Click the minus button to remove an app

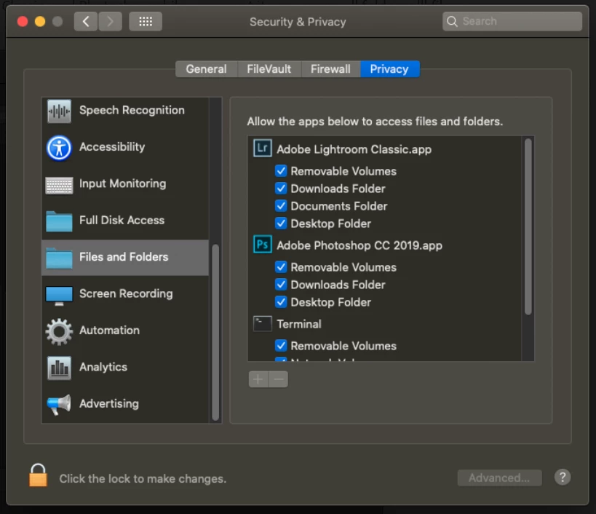[278, 379]
